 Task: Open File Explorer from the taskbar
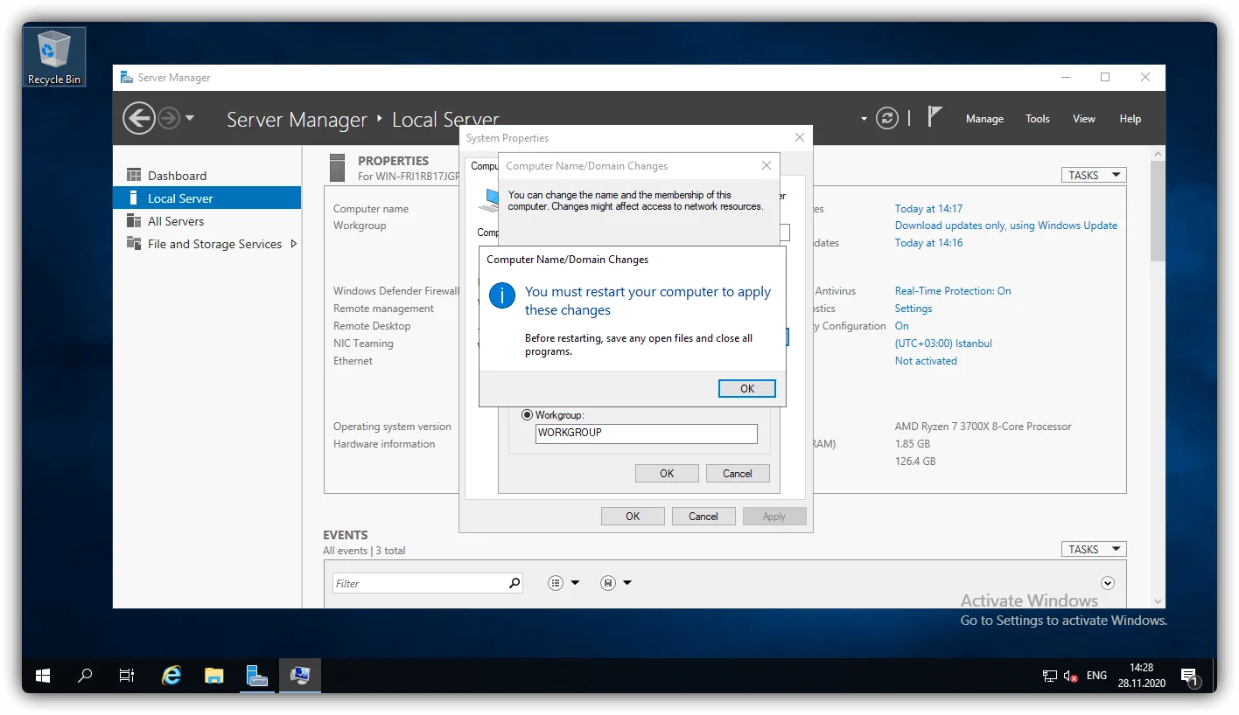point(213,676)
